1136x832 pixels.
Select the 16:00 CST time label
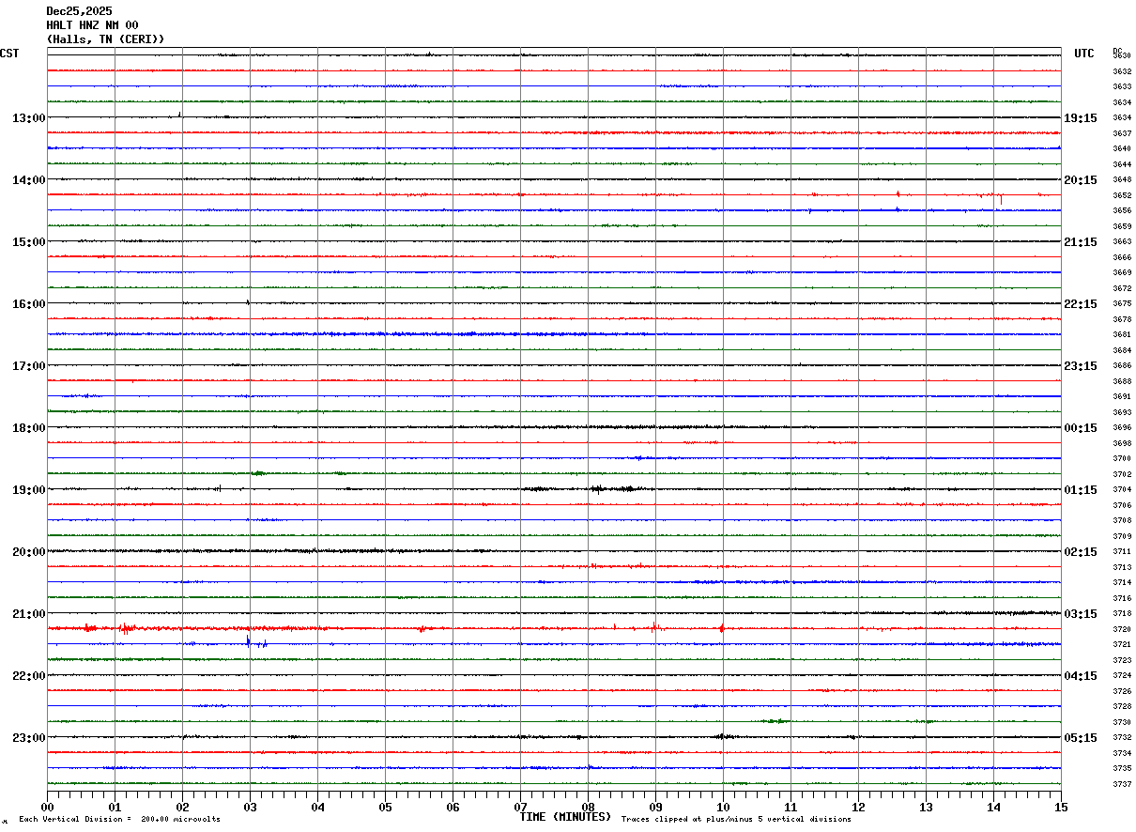pos(29,304)
